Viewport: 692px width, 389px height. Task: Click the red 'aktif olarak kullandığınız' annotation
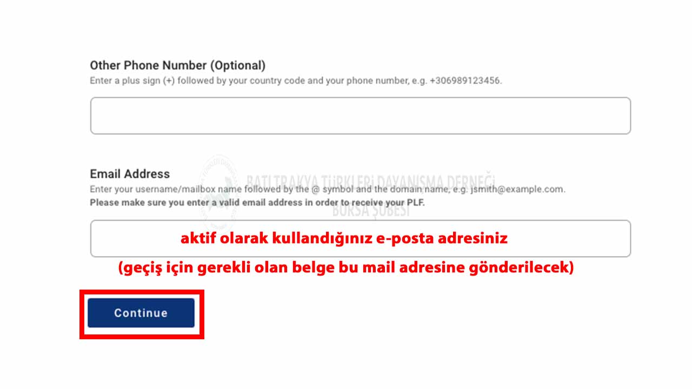[344, 238]
